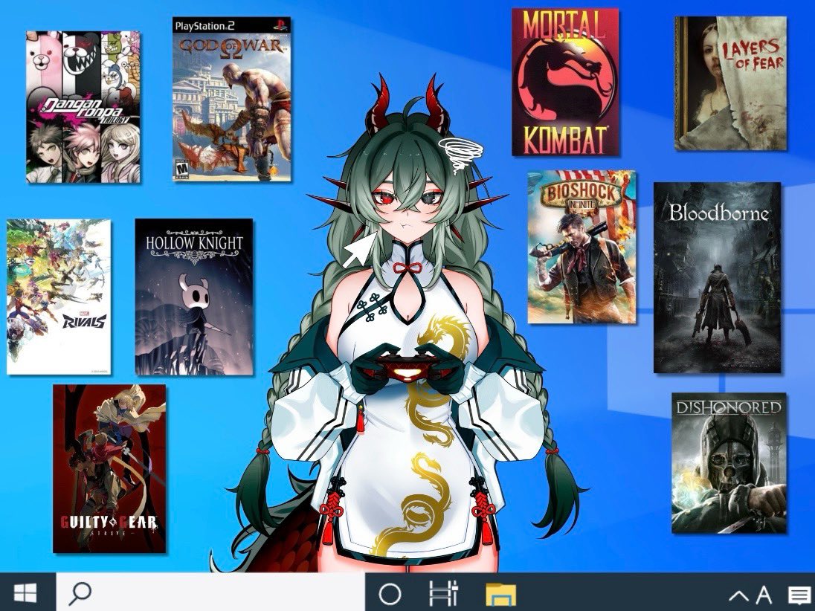Screen dimensions: 815x611
Task: Select the BioShock Infinite cover
Action: click(x=582, y=247)
